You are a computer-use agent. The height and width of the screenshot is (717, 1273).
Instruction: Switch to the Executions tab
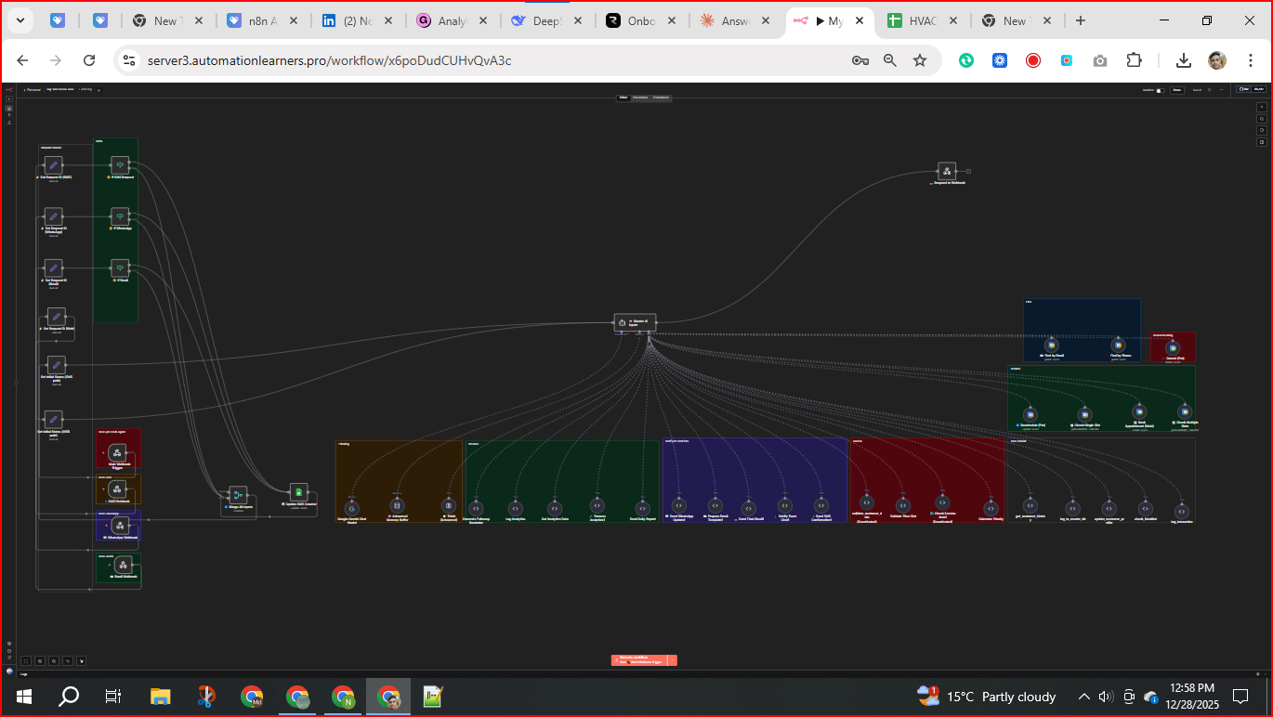[x=640, y=98]
